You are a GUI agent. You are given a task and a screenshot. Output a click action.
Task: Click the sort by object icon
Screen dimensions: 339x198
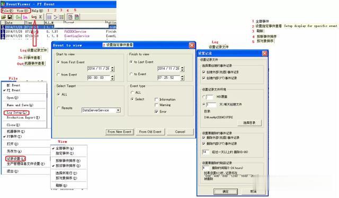76,17
